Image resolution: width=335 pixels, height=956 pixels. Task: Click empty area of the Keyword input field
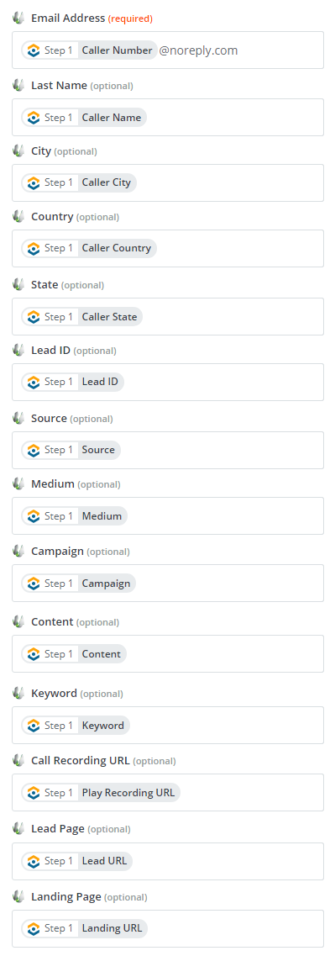click(225, 726)
